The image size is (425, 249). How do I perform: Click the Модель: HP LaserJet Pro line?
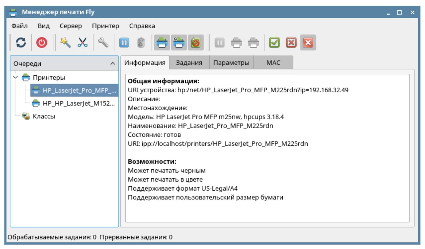tap(206, 117)
